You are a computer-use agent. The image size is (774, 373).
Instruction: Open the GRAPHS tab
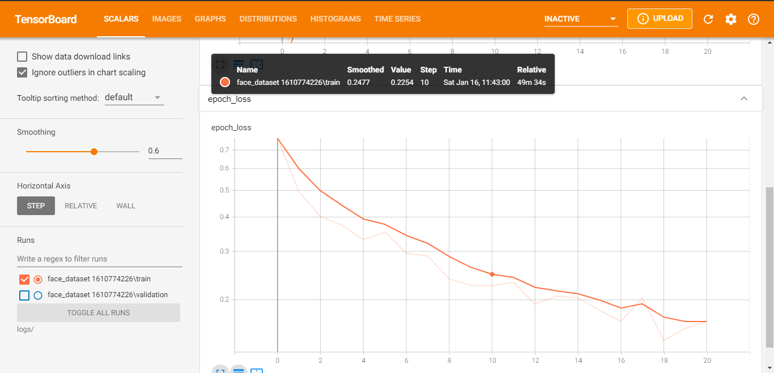pos(210,19)
